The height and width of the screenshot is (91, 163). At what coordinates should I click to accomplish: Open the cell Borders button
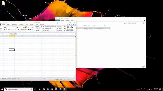12,30
